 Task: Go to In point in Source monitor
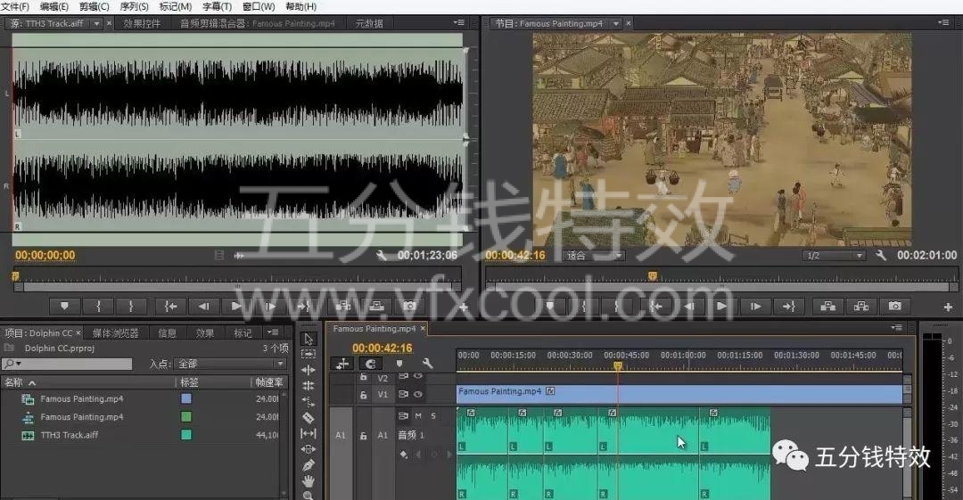(170, 306)
